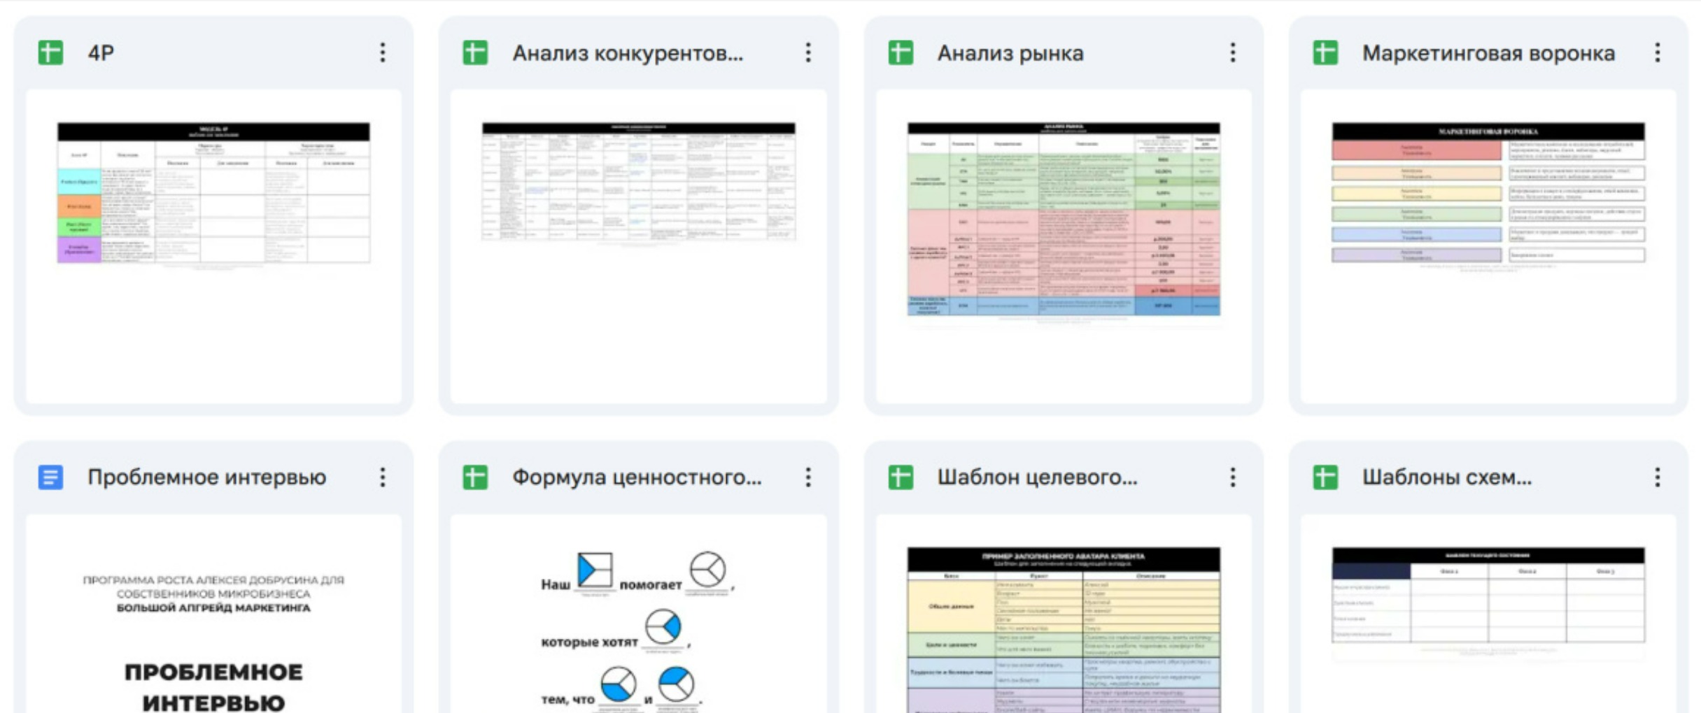
Task: Click the blue Docs icon for Проблемное интервью
Action: (x=50, y=477)
